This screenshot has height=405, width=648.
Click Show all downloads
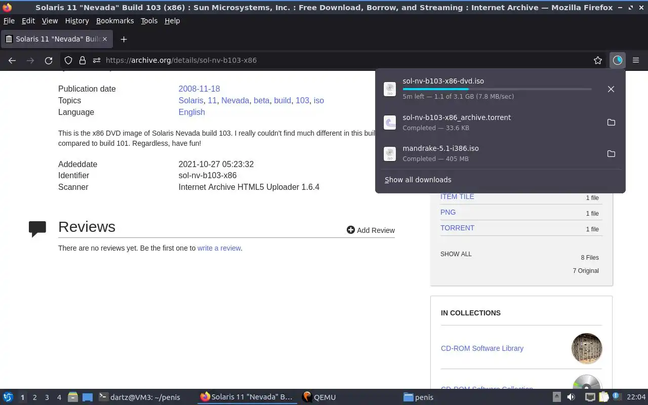418,180
